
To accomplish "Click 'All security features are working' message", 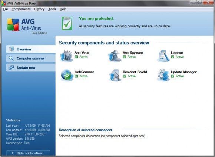I will (x=125, y=26).
